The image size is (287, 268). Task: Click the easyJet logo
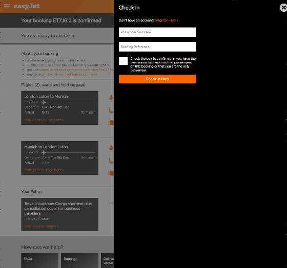(27, 6)
